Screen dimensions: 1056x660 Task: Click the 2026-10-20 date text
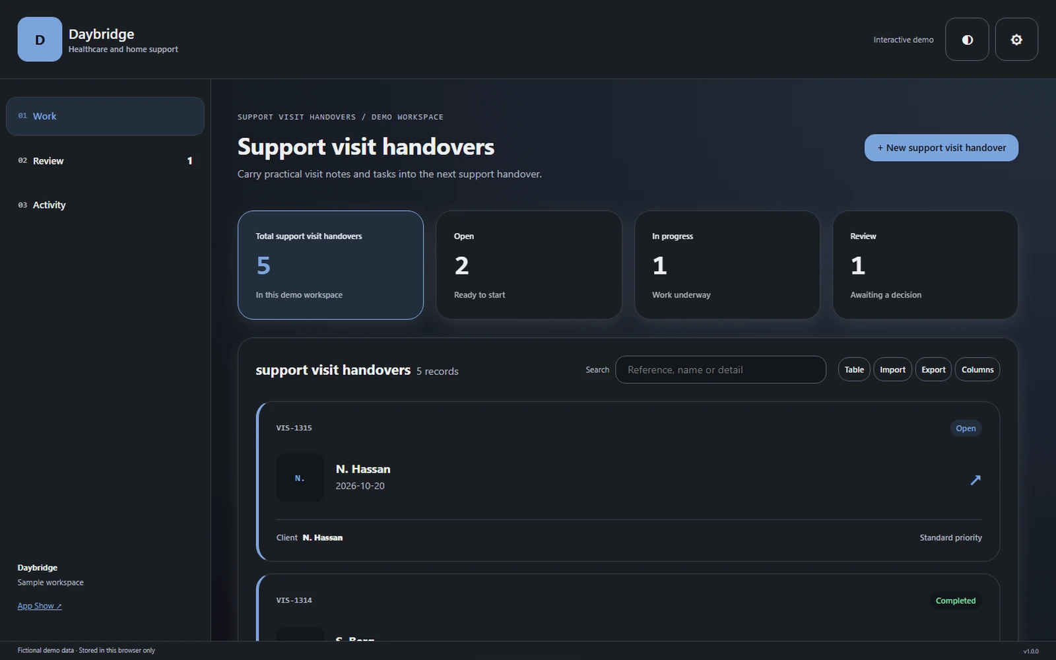coord(360,486)
